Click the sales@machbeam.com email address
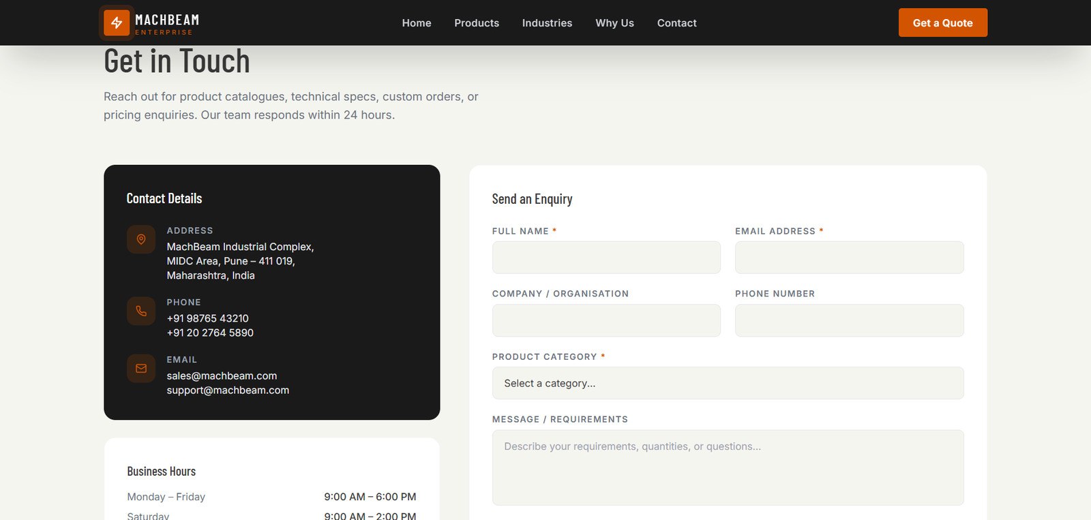The height and width of the screenshot is (520, 1091). coord(222,376)
